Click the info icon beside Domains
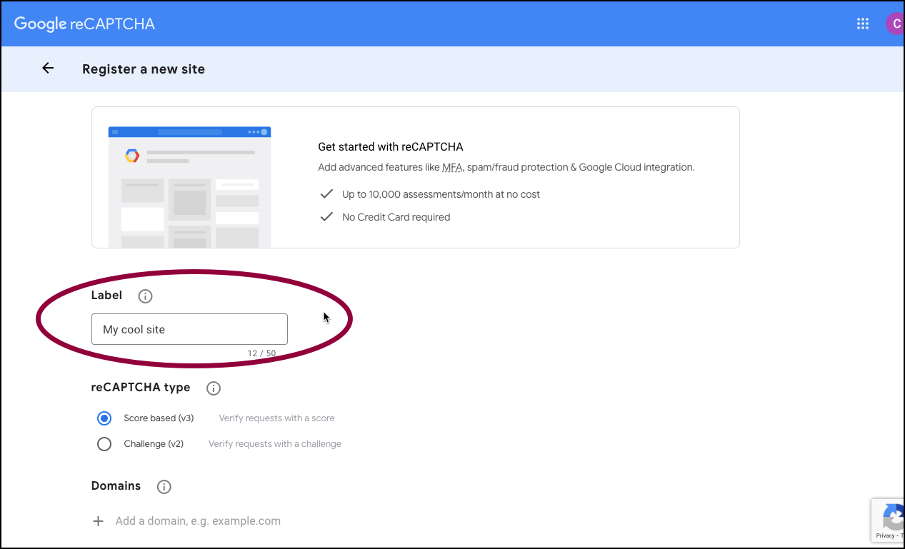This screenshot has width=905, height=549. pos(164,486)
